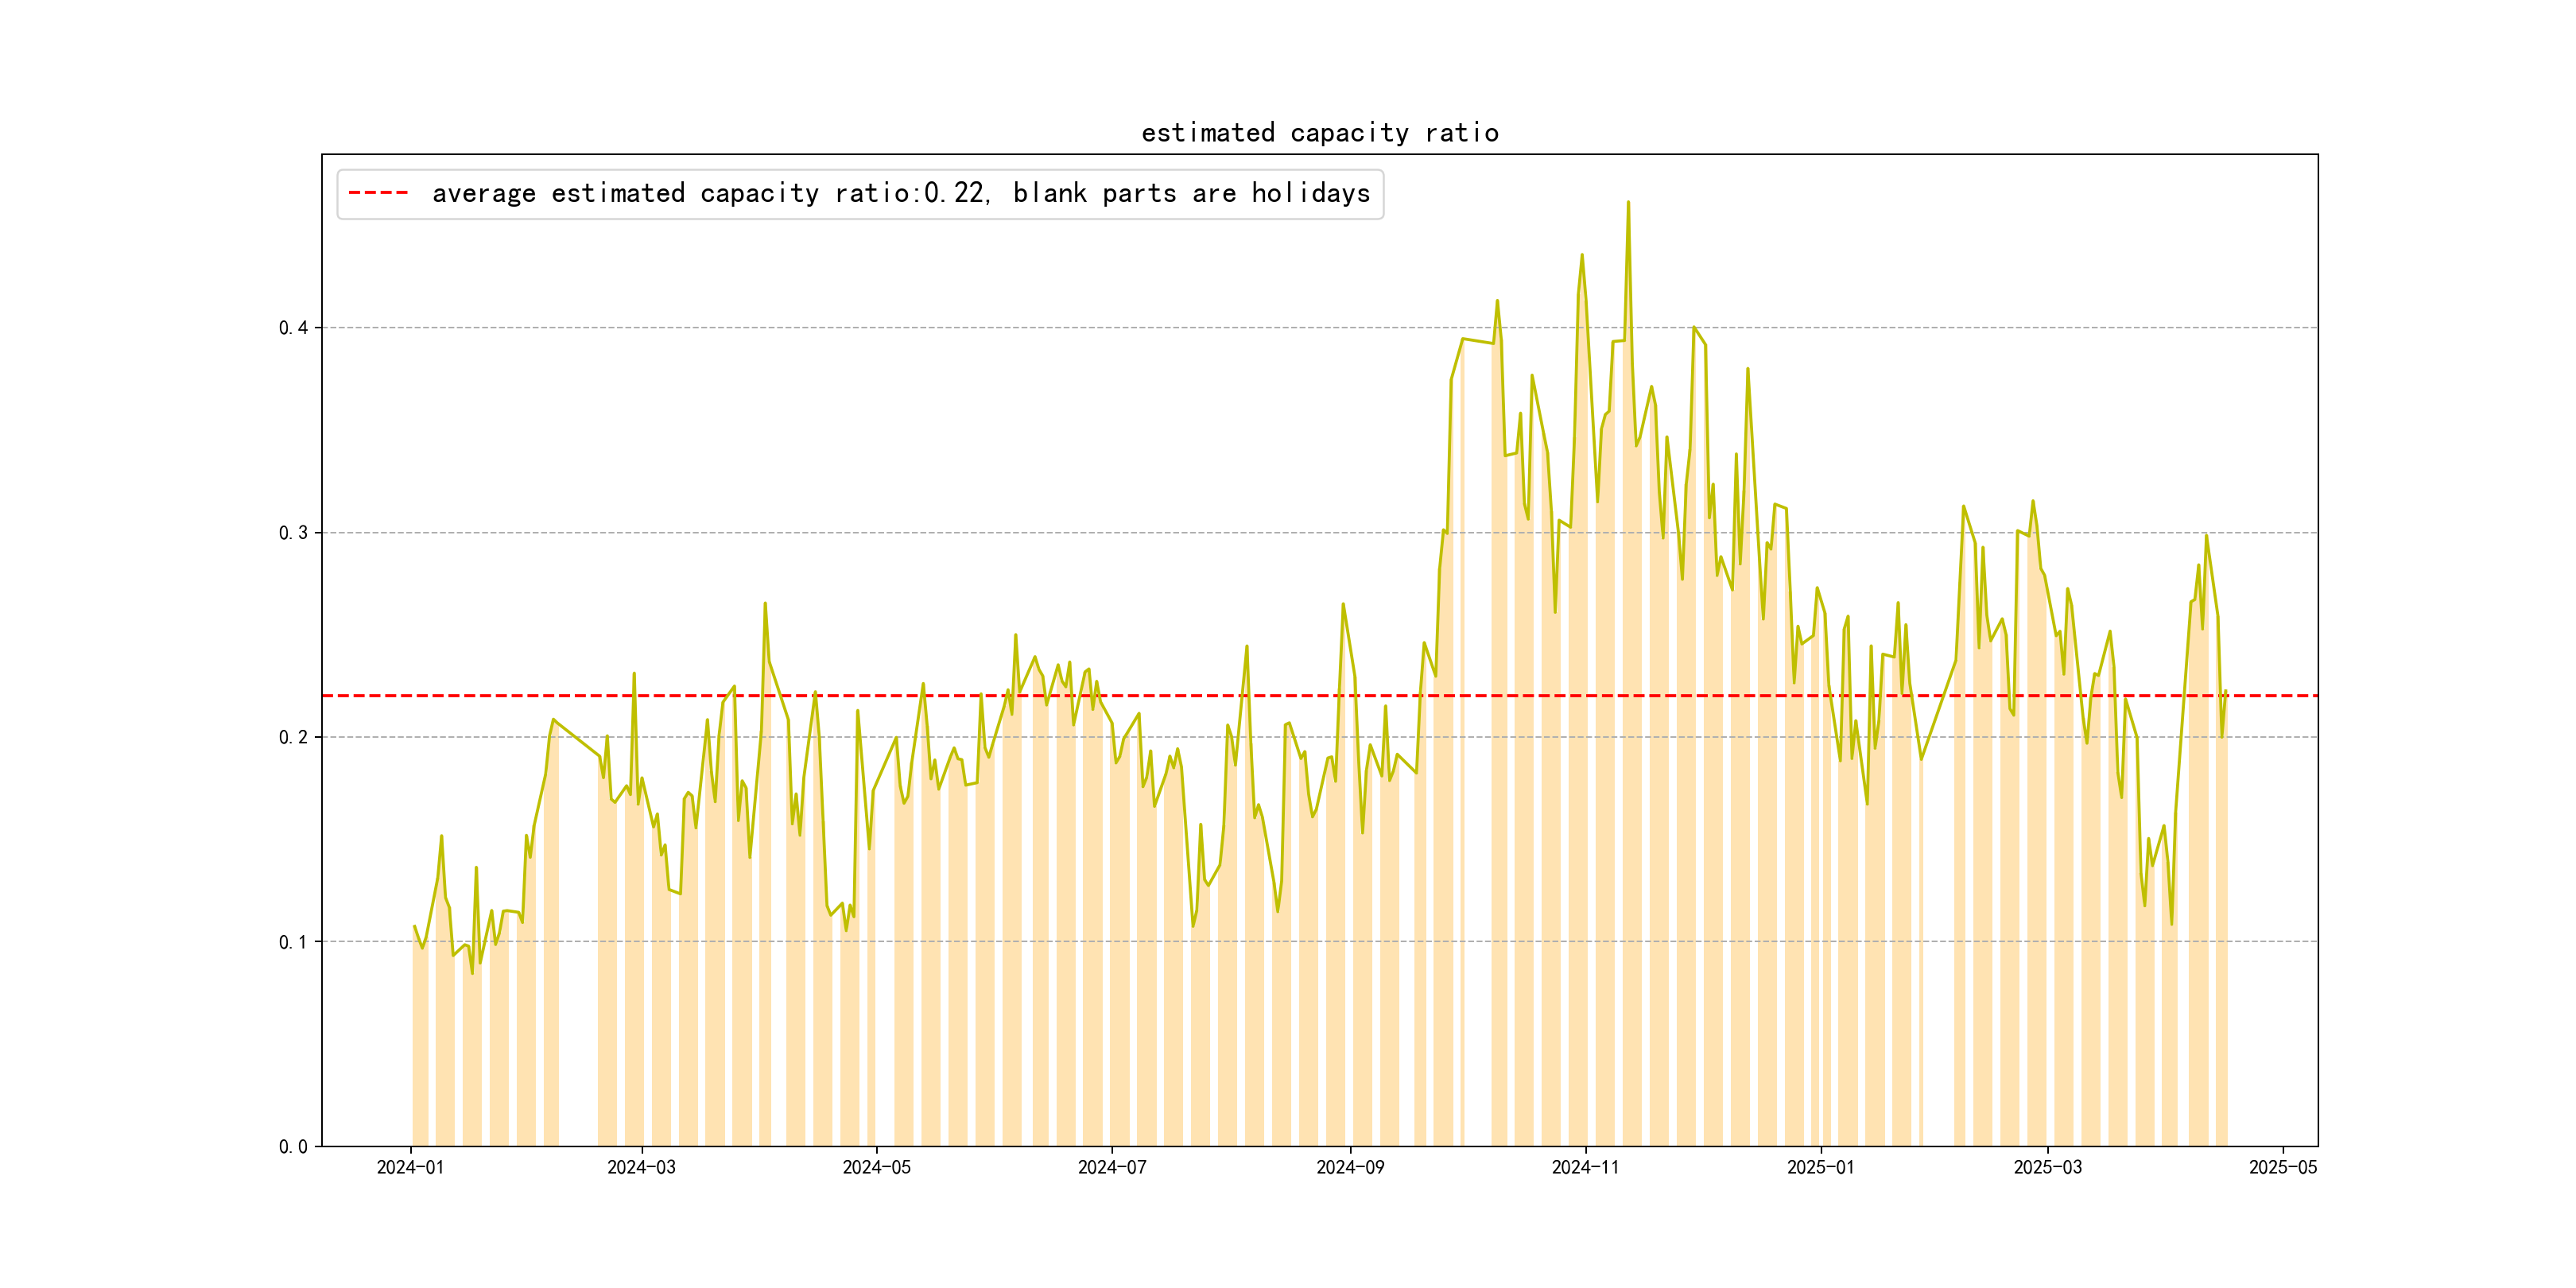The image size is (2576, 1288).
Task: Click the 2024-05 x-axis label
Action: (876, 1167)
